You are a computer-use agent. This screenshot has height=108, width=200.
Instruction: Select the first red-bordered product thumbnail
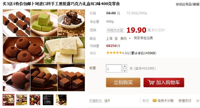(8, 100)
